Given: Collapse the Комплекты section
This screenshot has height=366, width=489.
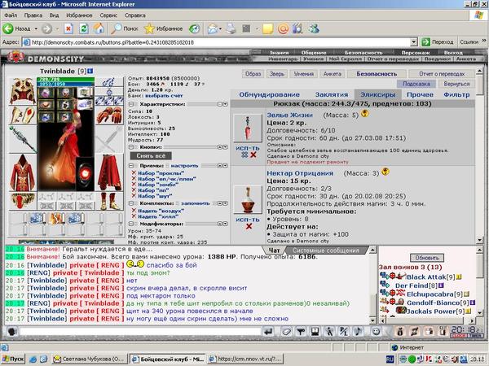Looking at the screenshot, I should click(x=131, y=203).
